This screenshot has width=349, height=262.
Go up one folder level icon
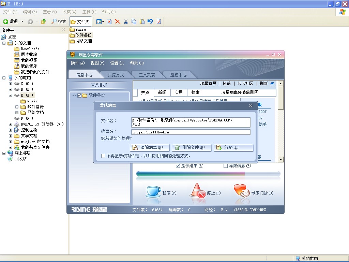pyautogui.click(x=44, y=21)
